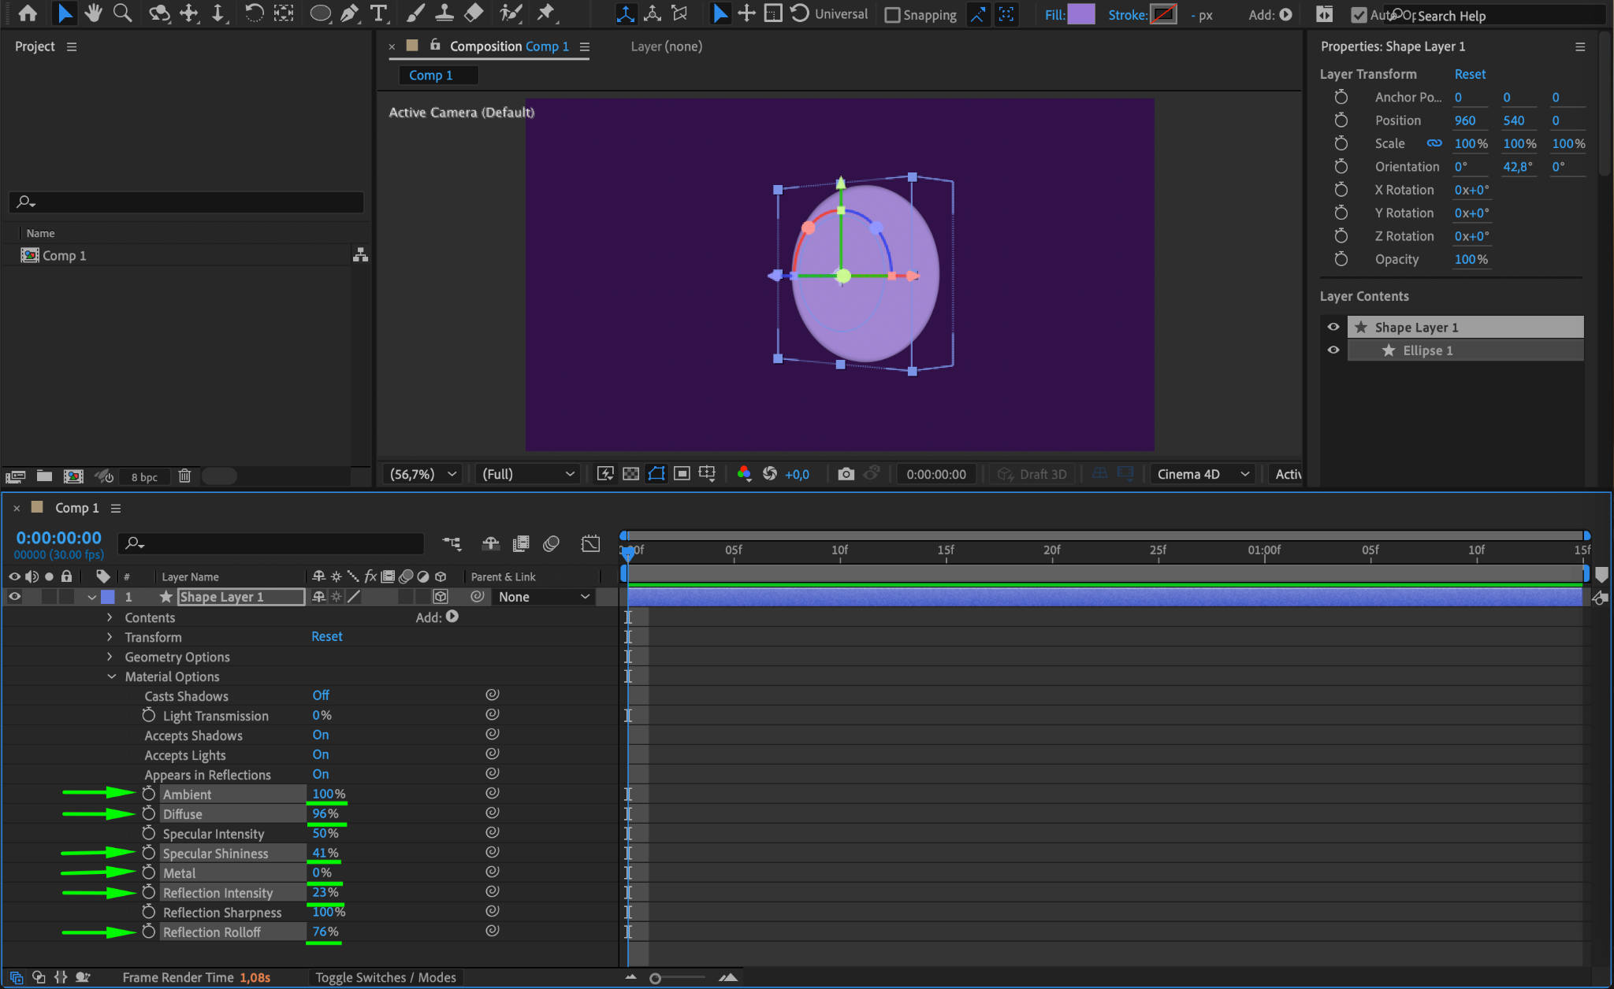Select the Pen tool
Screen dimensions: 1614x989
(350, 13)
